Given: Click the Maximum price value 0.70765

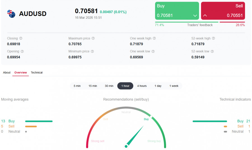Looking at the screenshot, I should coord(75,44).
